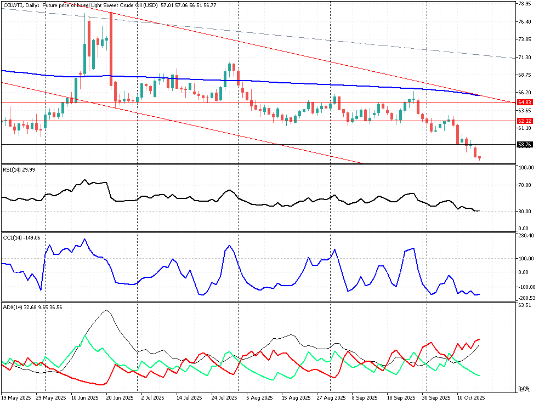Click the 78.95 value on price axis
This screenshot has height=404, width=539.
(525, 4)
